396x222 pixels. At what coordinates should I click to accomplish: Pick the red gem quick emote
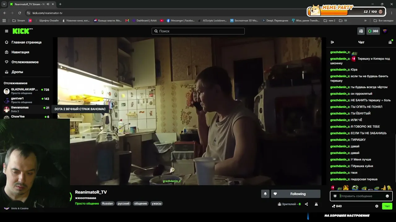tap(333, 187)
